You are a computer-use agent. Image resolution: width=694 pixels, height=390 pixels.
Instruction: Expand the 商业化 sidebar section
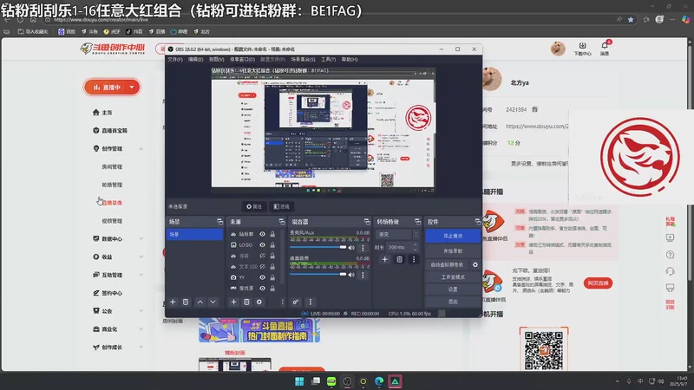[141, 329]
